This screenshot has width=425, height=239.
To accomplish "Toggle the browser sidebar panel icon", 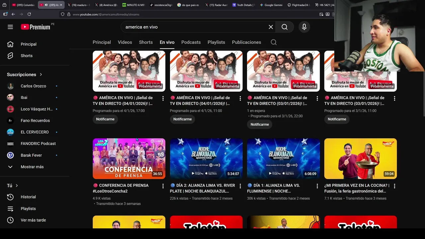I will coord(5,14).
